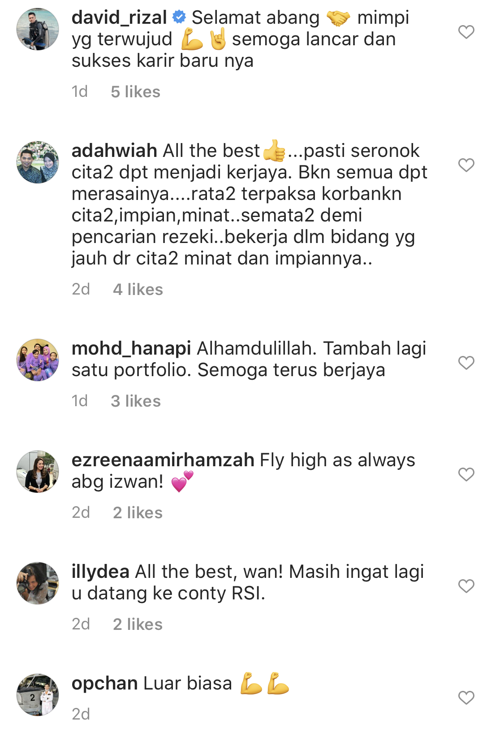504x733 pixels.
Task: Like opchan's Luar biasa comment
Action: click(x=466, y=698)
